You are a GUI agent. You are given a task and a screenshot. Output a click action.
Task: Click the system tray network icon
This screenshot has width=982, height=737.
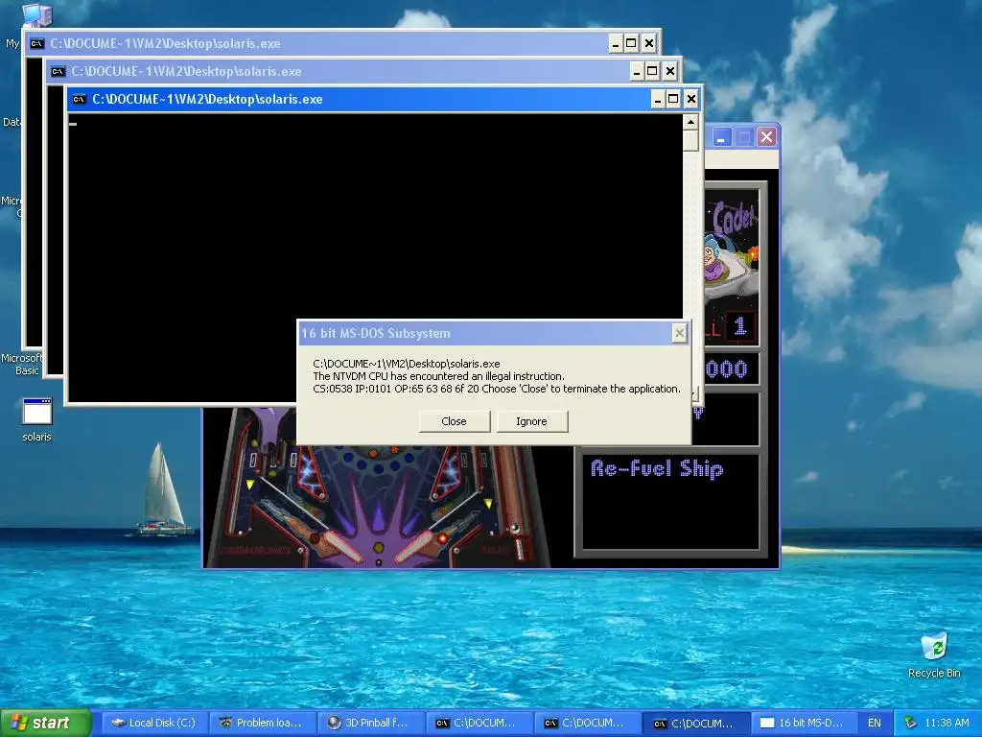click(x=911, y=723)
